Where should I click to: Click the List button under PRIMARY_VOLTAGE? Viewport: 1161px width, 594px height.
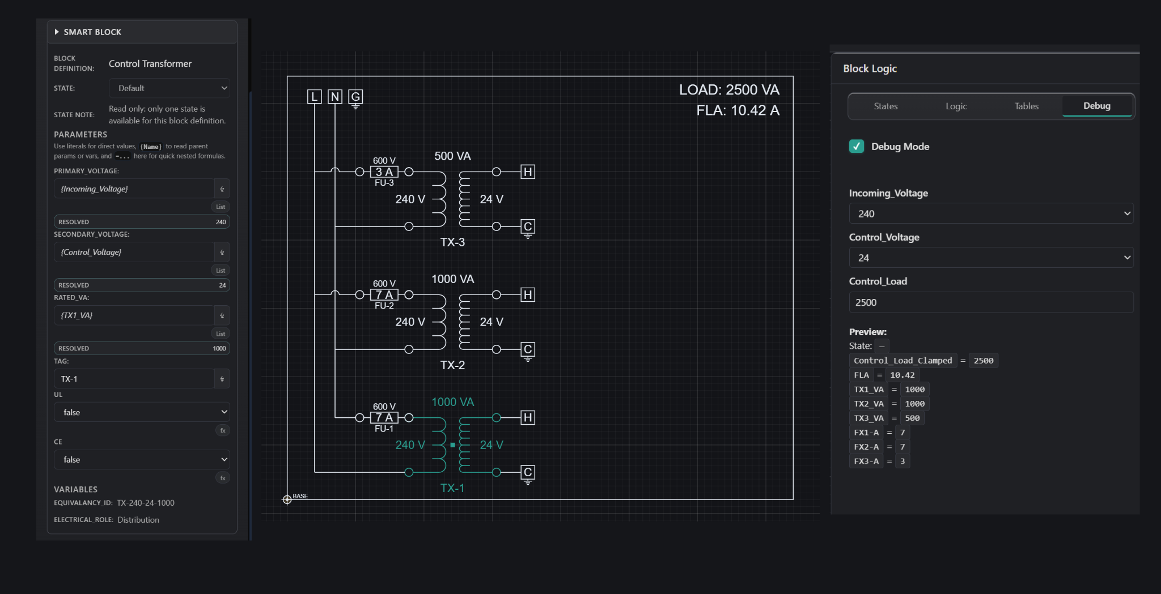(221, 207)
